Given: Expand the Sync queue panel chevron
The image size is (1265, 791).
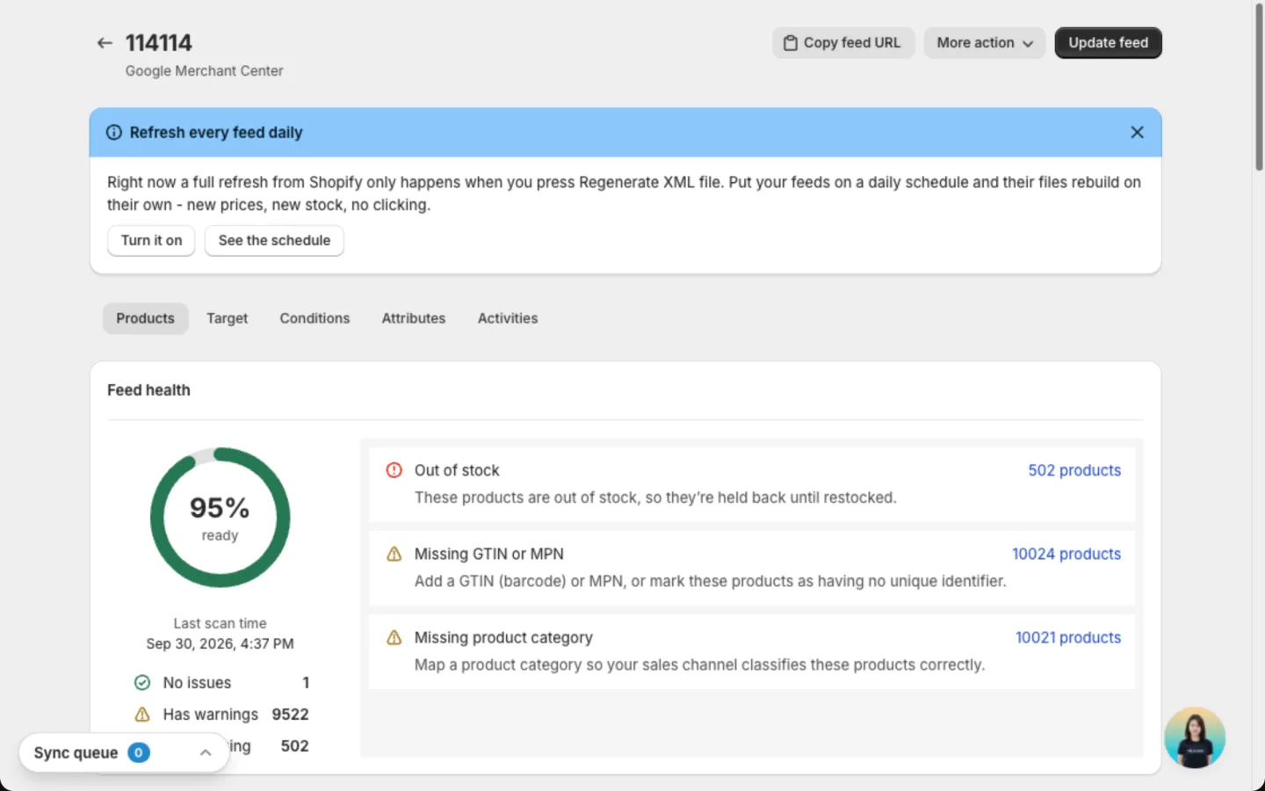Looking at the screenshot, I should click(206, 752).
